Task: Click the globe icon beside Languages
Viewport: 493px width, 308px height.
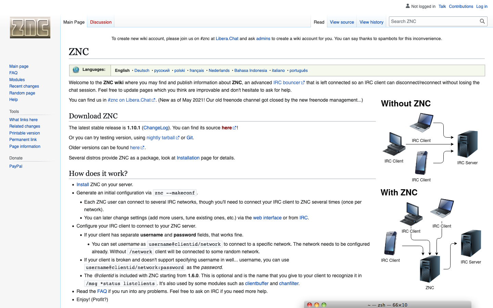Action: tap(76, 70)
